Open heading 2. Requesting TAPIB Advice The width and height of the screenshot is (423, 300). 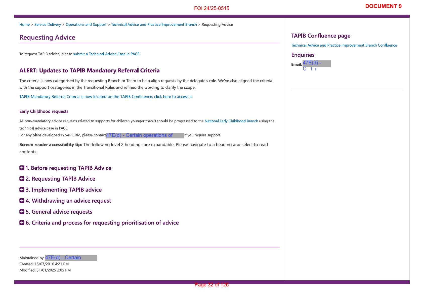(x=60, y=179)
